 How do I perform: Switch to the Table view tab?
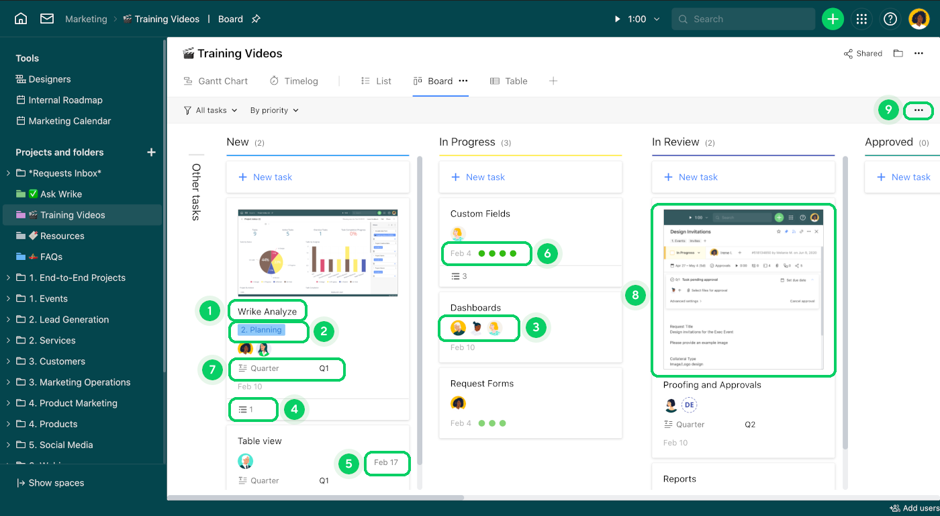coord(509,81)
